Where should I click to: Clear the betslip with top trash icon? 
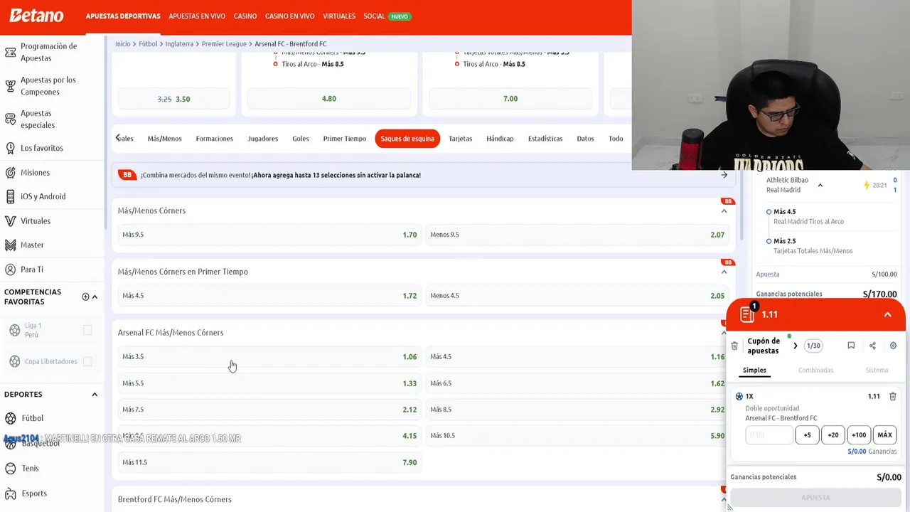734,346
